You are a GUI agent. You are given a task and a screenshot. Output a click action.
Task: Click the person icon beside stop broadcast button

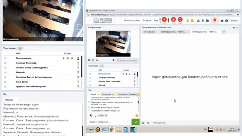click(113, 60)
